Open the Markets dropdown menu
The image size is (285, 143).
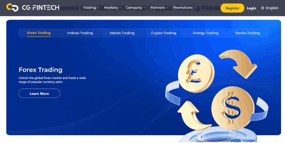point(113,8)
